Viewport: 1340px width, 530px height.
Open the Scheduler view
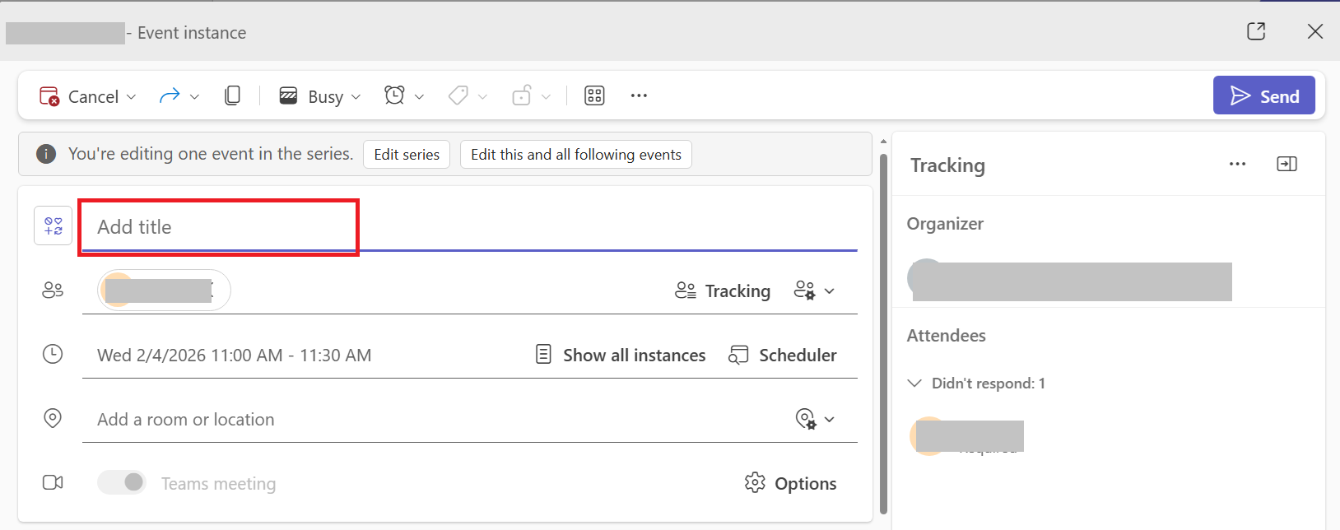pyautogui.click(x=783, y=355)
